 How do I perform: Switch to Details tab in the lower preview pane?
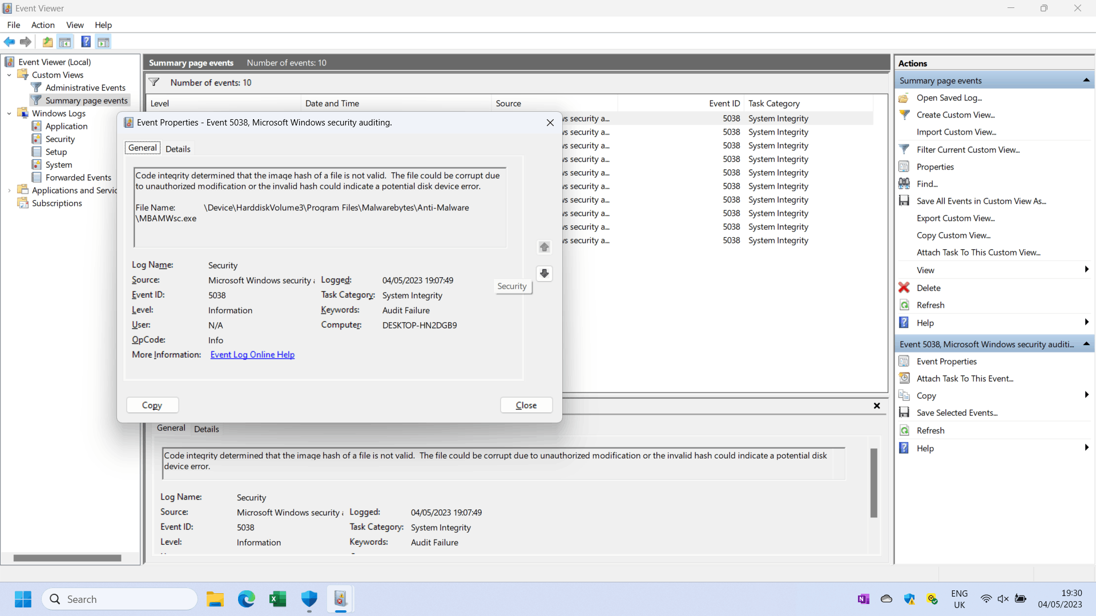(x=206, y=429)
